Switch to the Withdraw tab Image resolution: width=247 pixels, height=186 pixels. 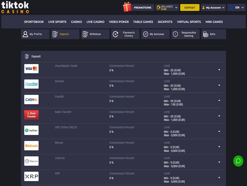[x=95, y=34]
